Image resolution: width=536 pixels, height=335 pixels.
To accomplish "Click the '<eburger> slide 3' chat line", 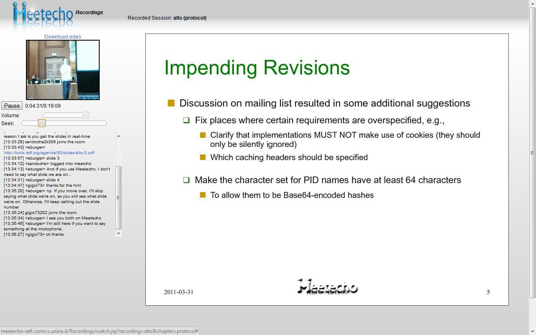I will point(31,158).
